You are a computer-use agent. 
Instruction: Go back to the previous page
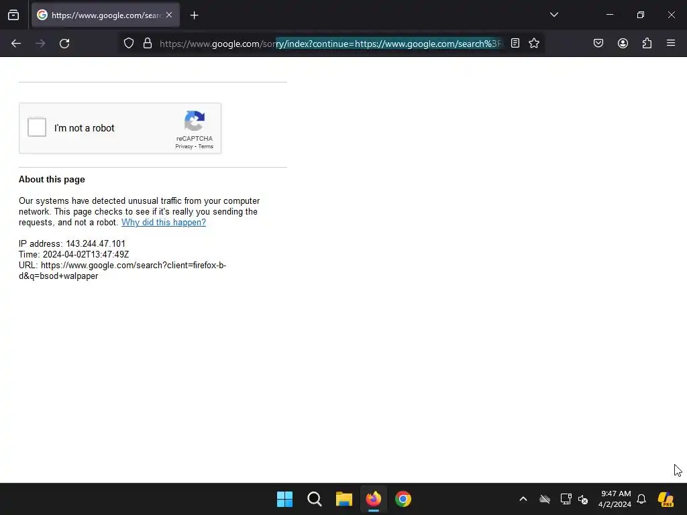click(16, 44)
